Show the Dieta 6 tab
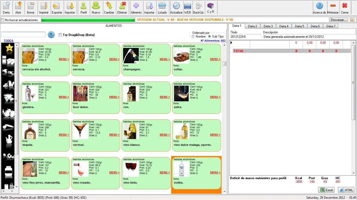The image size is (357, 200). [315, 26]
